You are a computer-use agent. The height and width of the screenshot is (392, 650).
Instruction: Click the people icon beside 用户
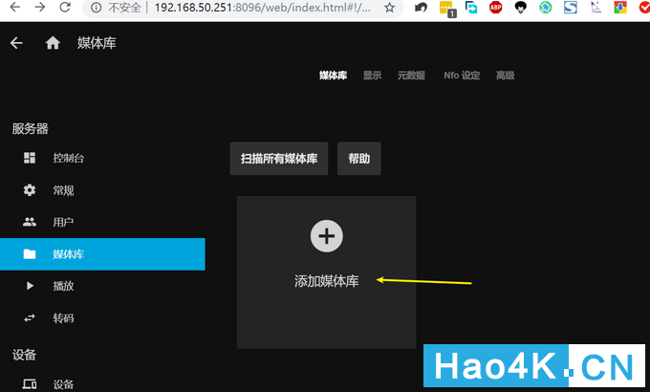[30, 222]
